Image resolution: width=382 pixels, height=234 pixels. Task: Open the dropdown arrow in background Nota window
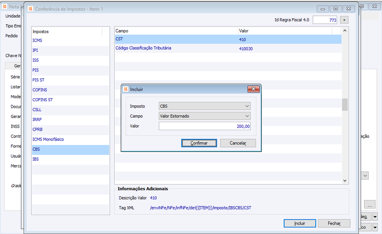[365, 175]
